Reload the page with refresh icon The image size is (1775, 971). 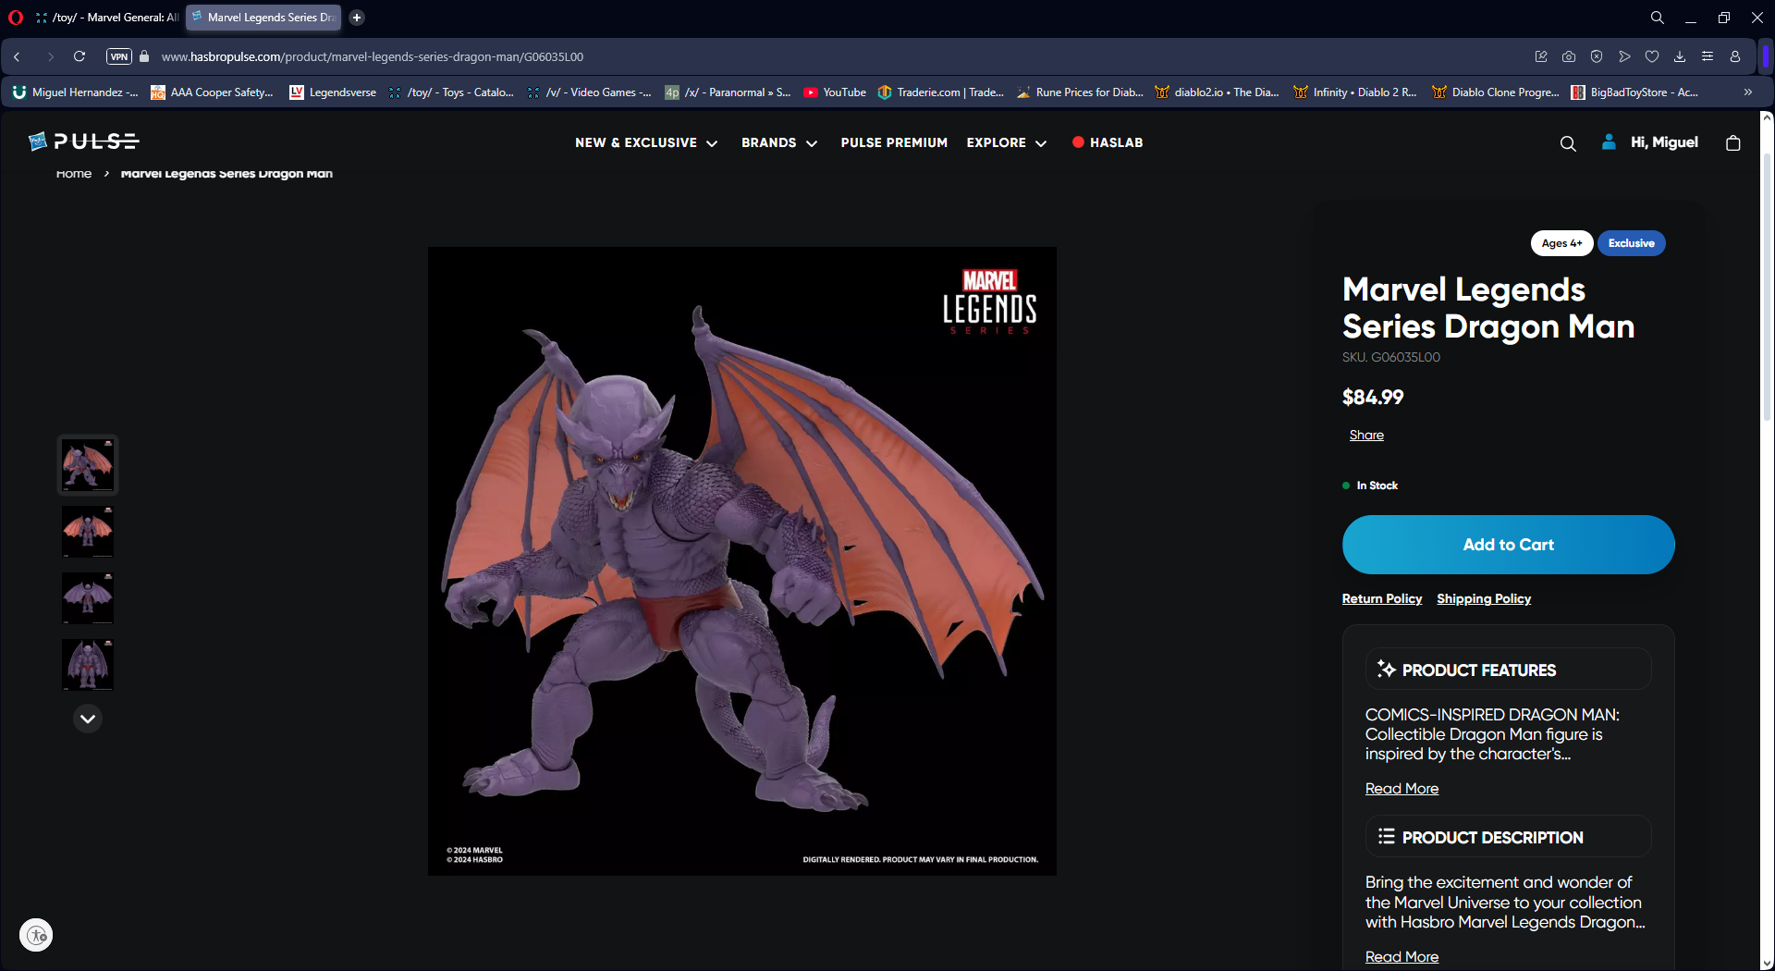(x=80, y=56)
